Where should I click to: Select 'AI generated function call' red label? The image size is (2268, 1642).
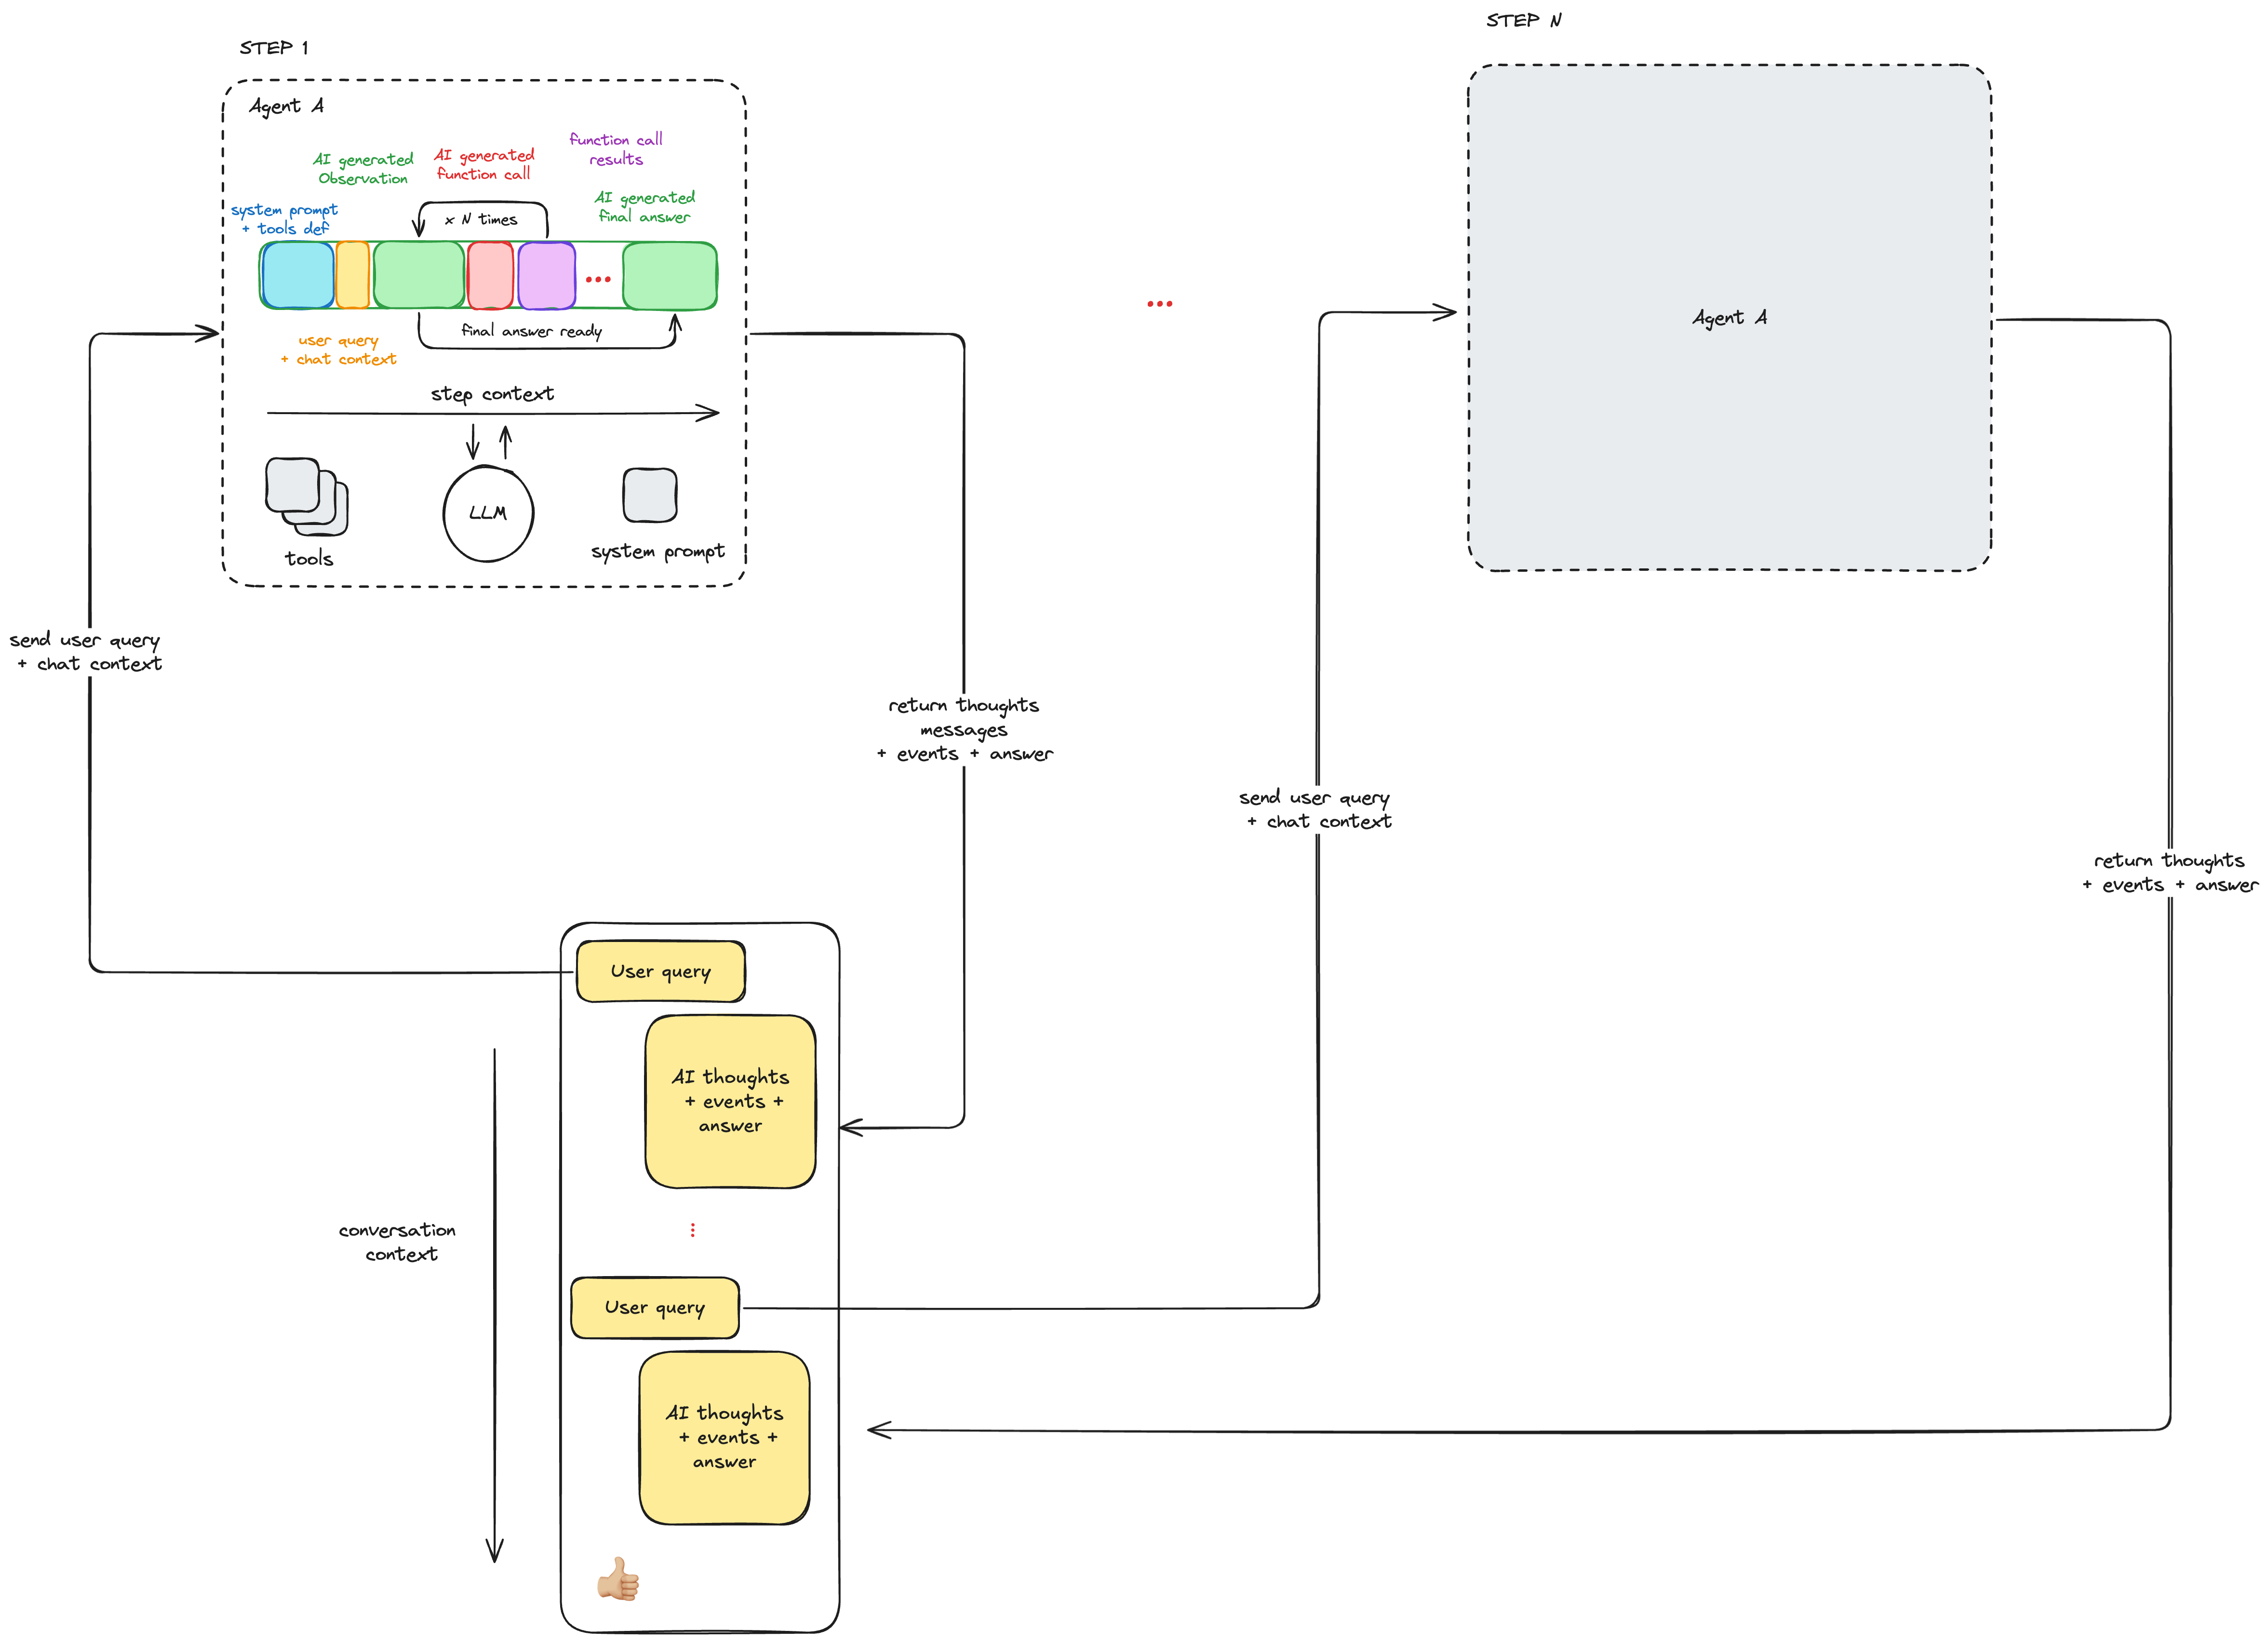(x=484, y=164)
